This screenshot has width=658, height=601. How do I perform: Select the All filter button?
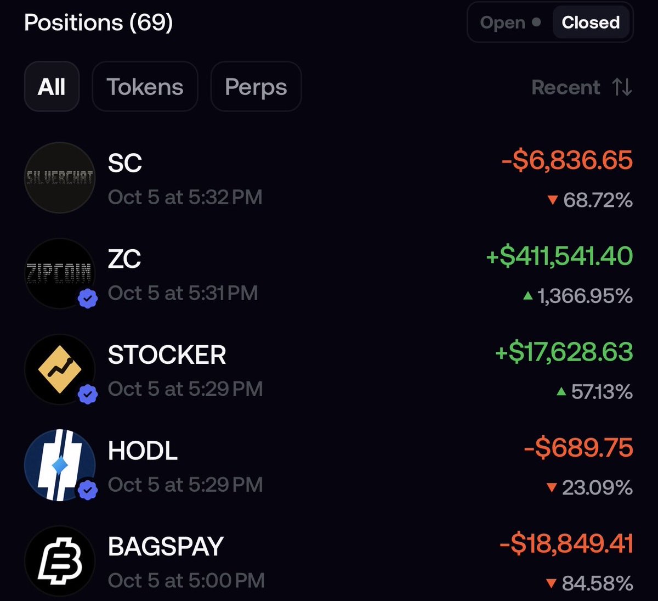click(x=52, y=87)
